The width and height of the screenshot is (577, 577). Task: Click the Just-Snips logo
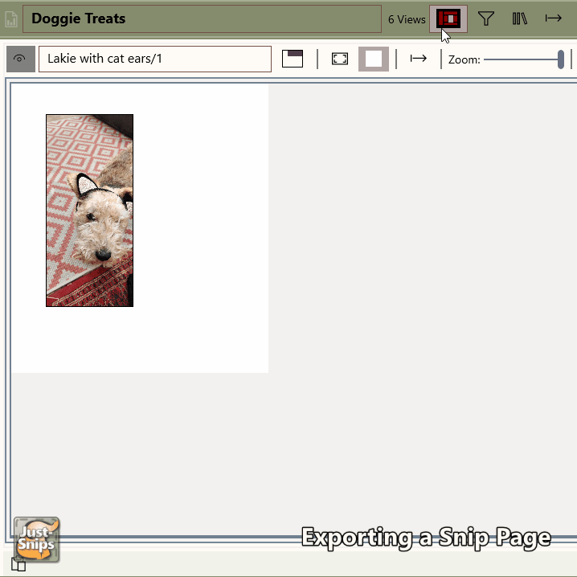tap(37, 539)
